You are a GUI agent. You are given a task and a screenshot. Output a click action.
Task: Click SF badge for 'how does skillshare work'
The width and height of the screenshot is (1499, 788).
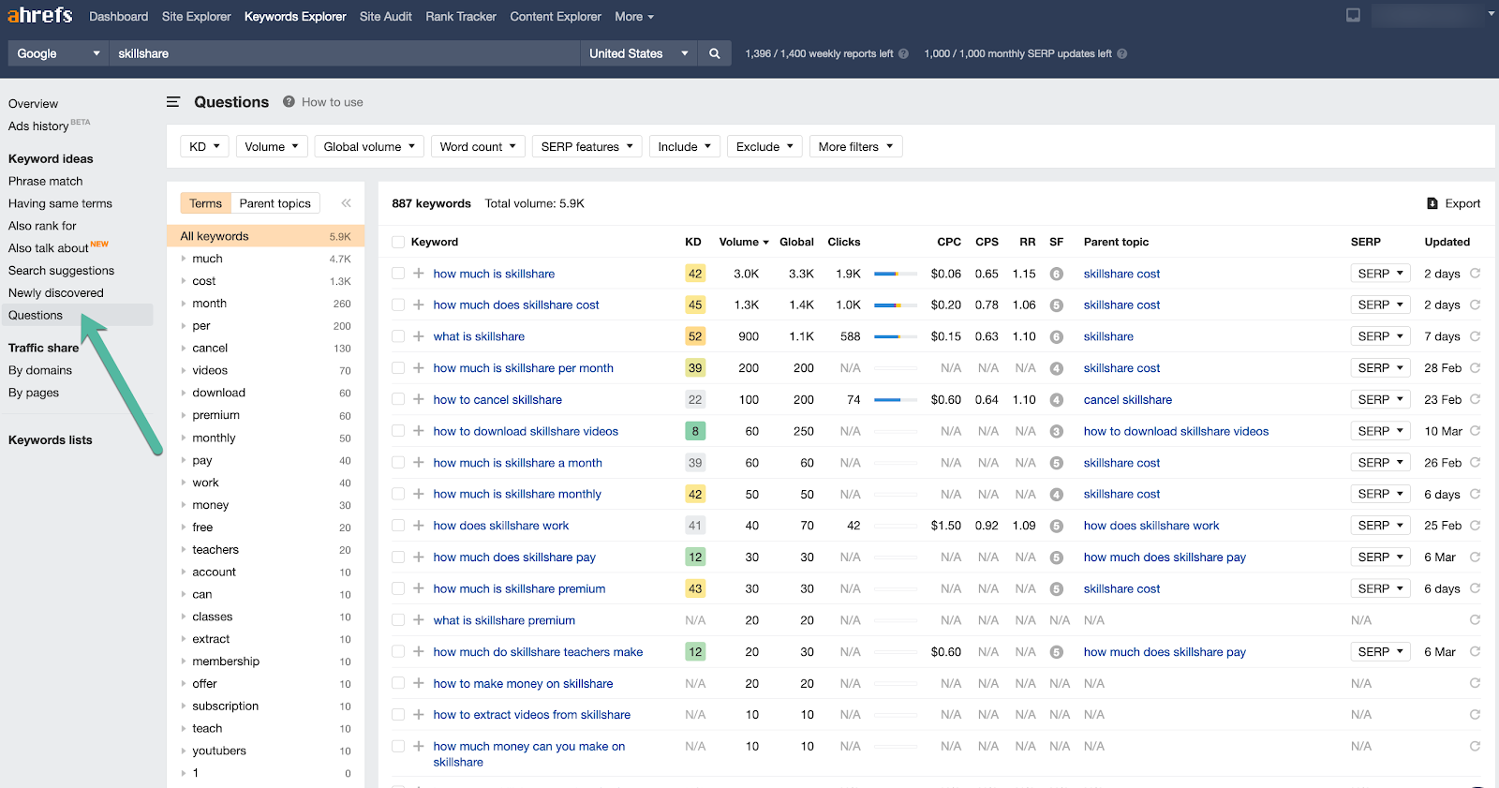point(1057,526)
